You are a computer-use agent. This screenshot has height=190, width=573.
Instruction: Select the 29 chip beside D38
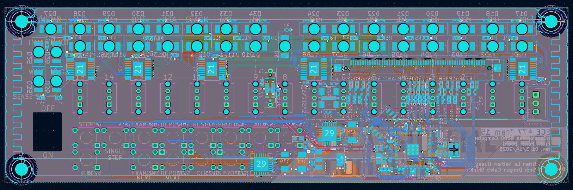(x=329, y=133)
